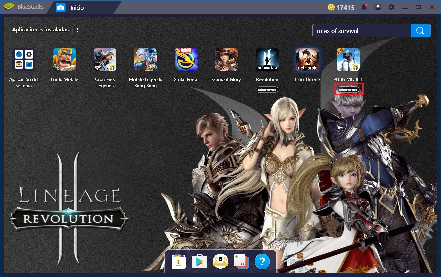Click the search field containing rules of survival
The width and height of the screenshot is (441, 277).
(x=361, y=31)
